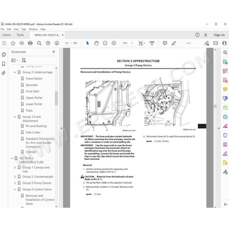This screenshot has height=229, width=229.
Task: Close the WAEA-EN-00 document tab
Action: [63, 35]
